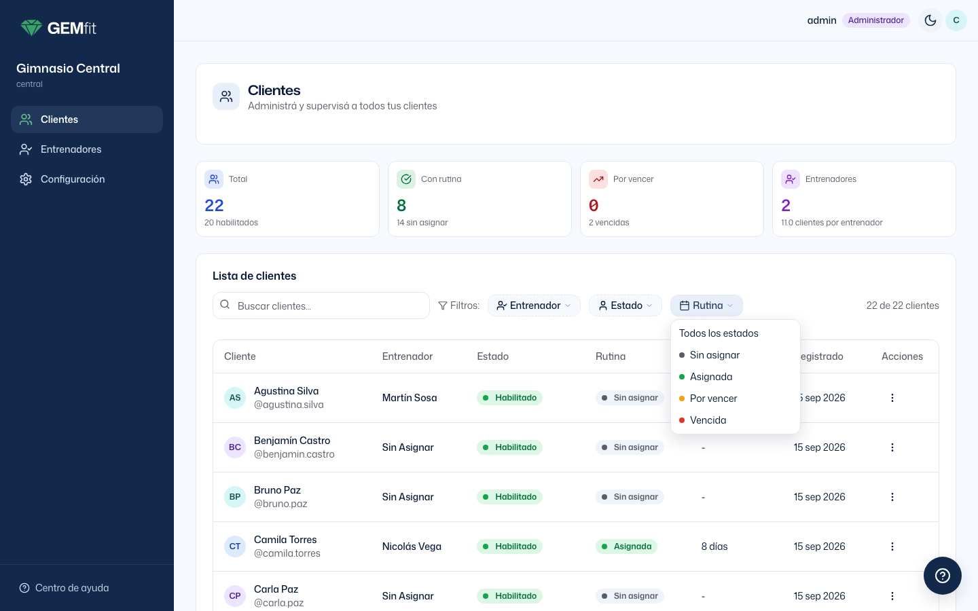Click Asignada badge for Camila Torres

pyautogui.click(x=626, y=547)
